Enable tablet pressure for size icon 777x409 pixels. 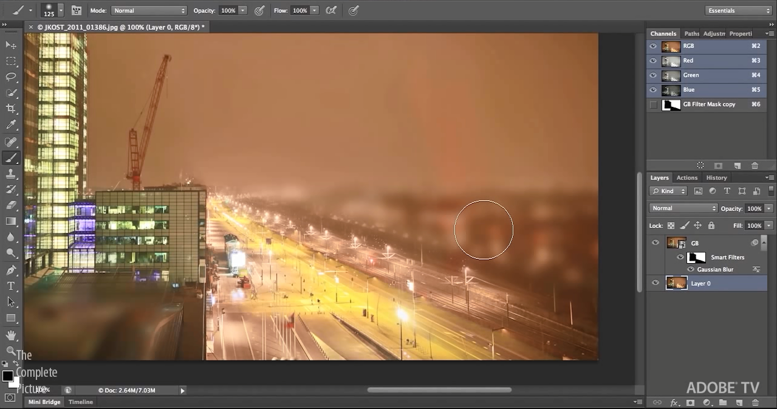pos(354,10)
